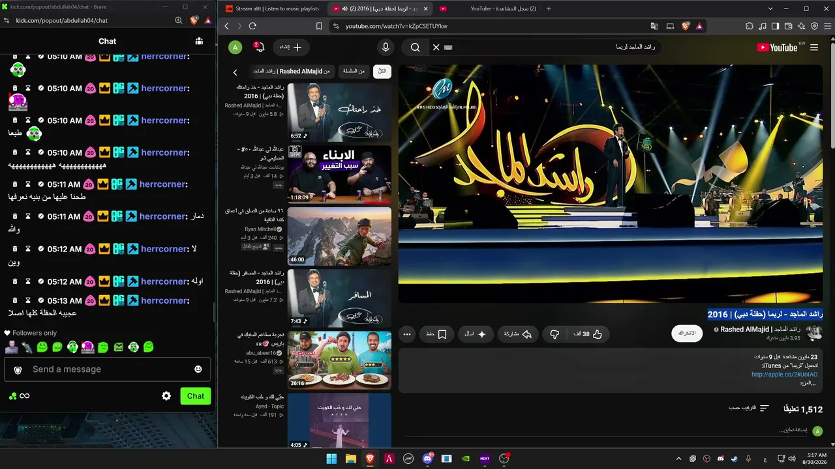Click the zoom magnifier in Kick address bar
The image size is (835, 469).
(x=179, y=20)
